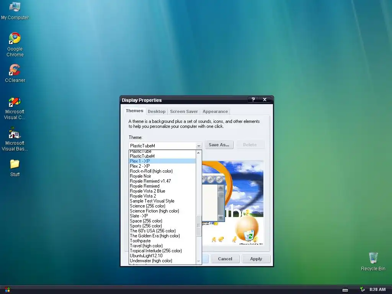The height and width of the screenshot is (294, 392).
Task: Click the on-screen keyboard tray icon
Action: tap(345, 290)
